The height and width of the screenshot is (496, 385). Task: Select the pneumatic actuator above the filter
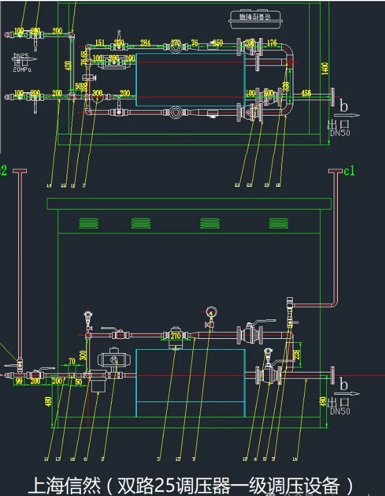pos(113,359)
